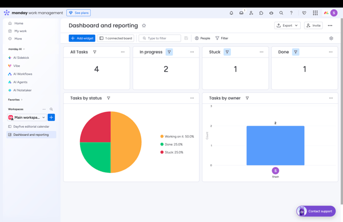Search within workspaces
Viewport: 343px width, 222px height.
point(51,109)
